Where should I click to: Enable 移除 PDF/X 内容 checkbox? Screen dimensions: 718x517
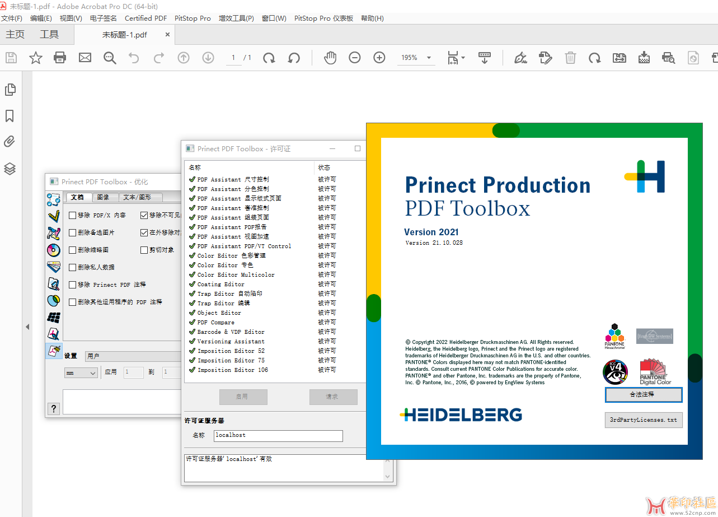coord(72,215)
